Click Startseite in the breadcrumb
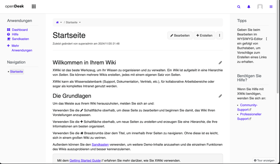This screenshot has height=164, width=280. (x=71, y=22)
